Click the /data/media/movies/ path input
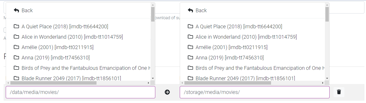The image size is (366, 103). click(80, 92)
